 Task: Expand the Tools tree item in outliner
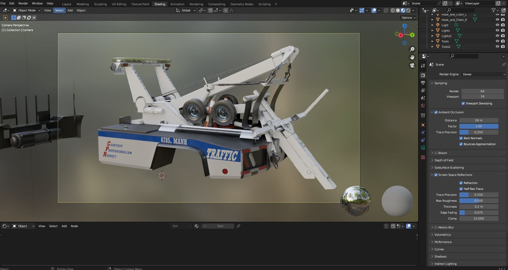(x=432, y=41)
